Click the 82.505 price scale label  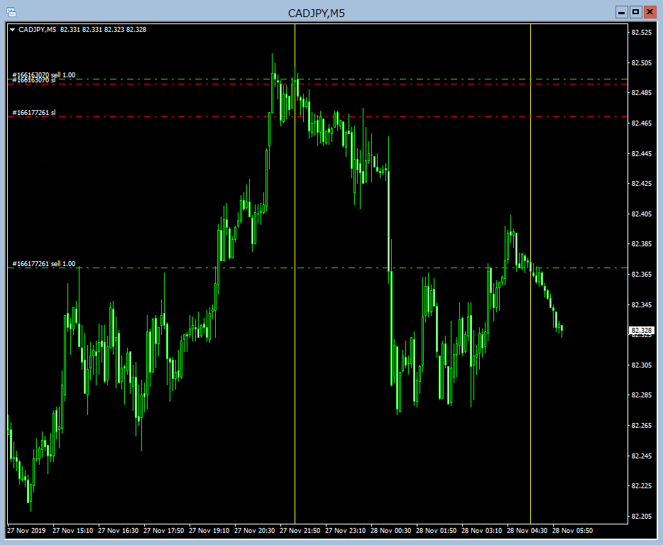pos(642,63)
